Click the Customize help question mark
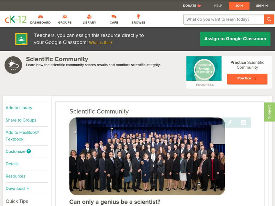The image size is (275, 206). [x=29, y=151]
